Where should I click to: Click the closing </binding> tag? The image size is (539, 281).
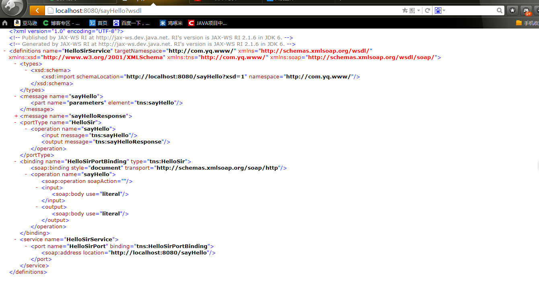(35, 233)
